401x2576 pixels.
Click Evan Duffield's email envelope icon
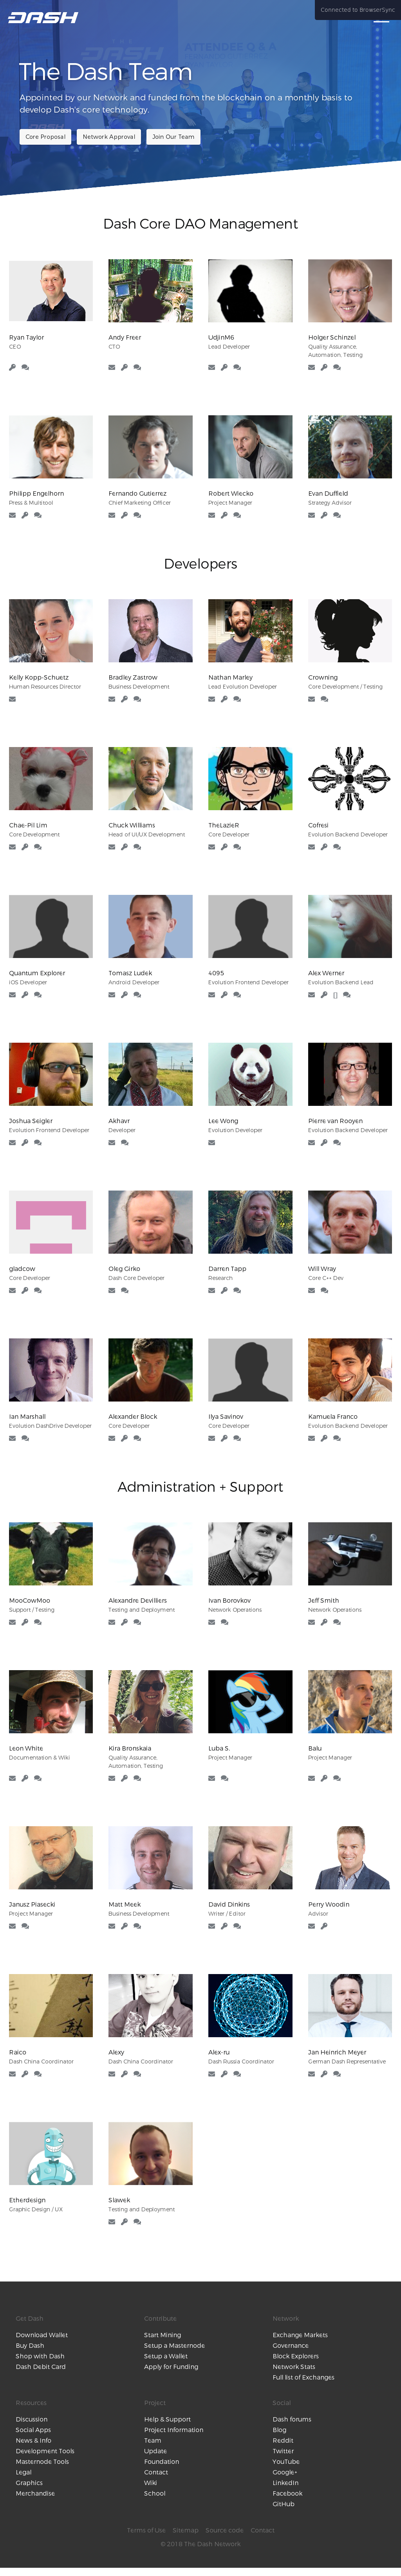[x=311, y=515]
